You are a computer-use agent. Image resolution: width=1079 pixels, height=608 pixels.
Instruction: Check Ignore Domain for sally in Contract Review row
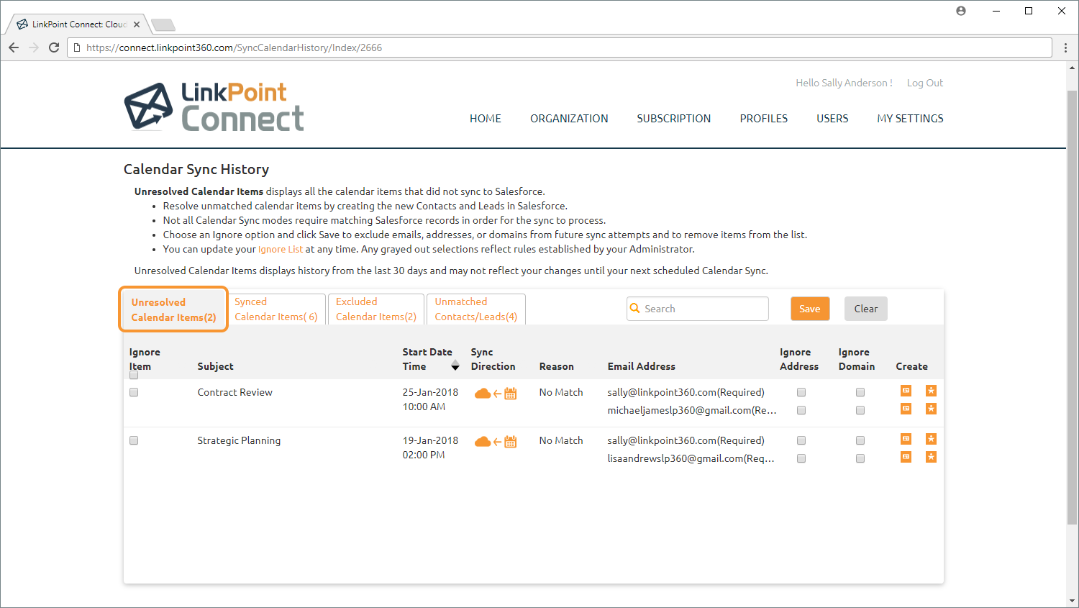[860, 392]
